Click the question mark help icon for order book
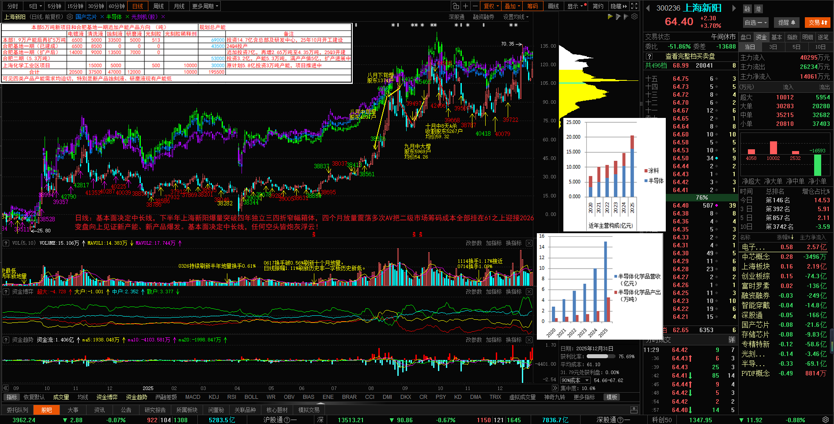This screenshot has width=834, height=424. tap(649, 57)
